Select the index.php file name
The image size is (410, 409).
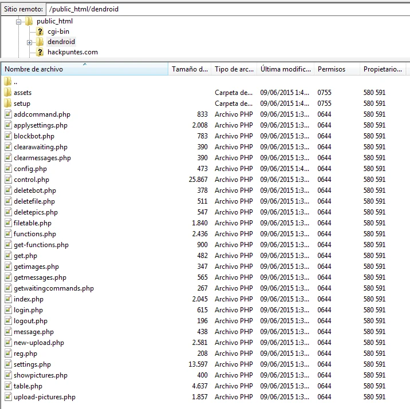(x=29, y=299)
